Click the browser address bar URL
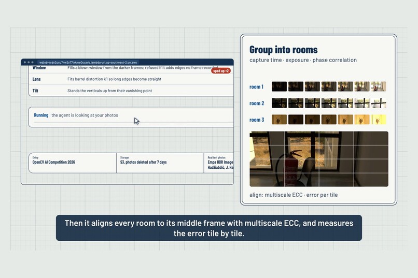The height and width of the screenshot is (278, 418). 88,62
